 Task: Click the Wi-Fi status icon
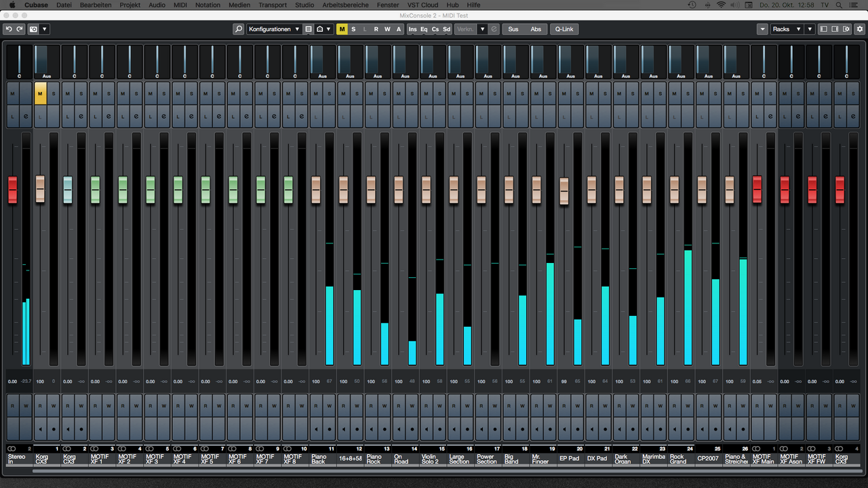(x=721, y=5)
